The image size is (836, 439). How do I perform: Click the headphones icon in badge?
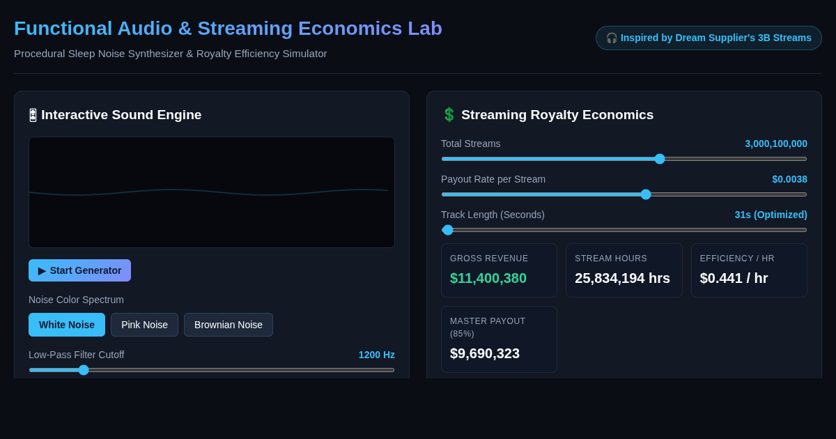point(612,38)
